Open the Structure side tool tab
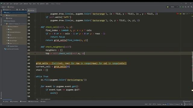Viewport: 193px width, 108px height. coord(1,22)
